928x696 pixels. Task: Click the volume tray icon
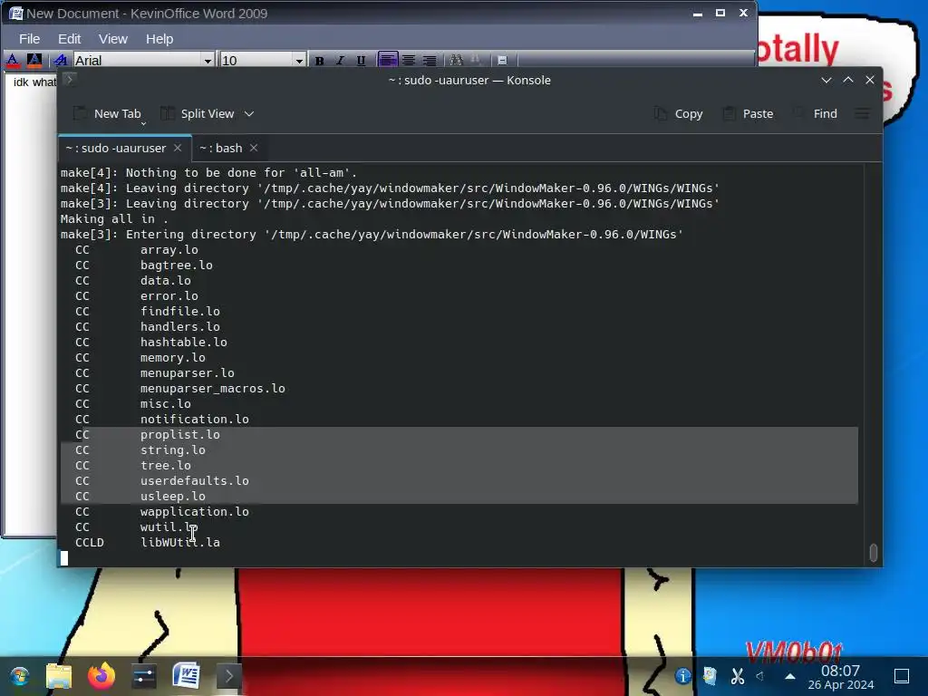761,676
